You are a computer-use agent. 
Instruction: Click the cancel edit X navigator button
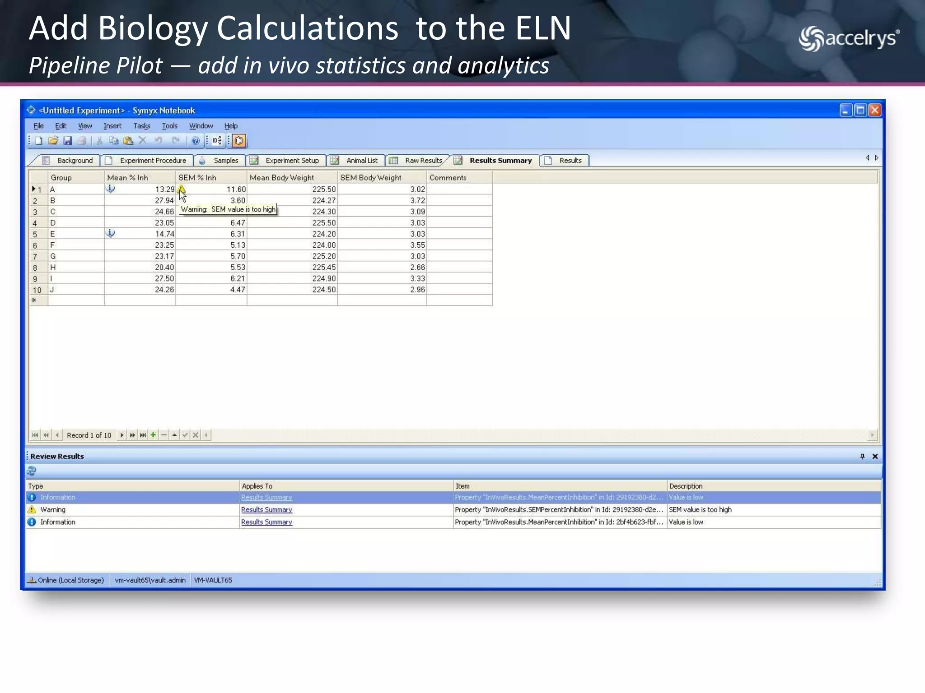[x=196, y=435]
